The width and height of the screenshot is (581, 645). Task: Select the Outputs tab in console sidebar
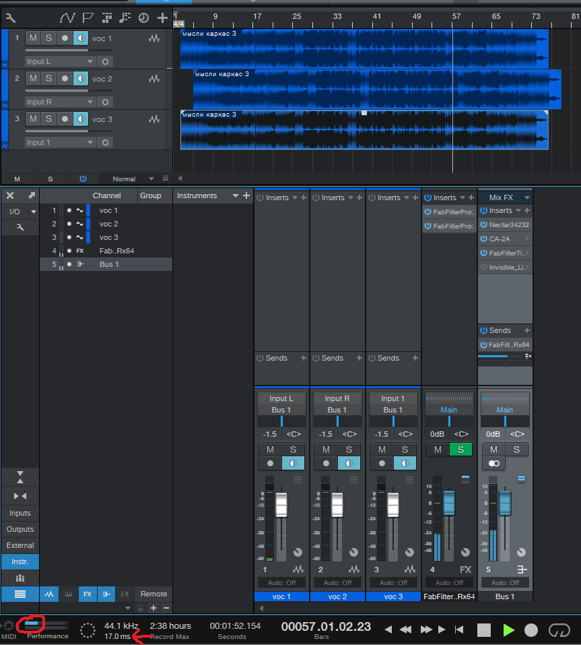20,530
